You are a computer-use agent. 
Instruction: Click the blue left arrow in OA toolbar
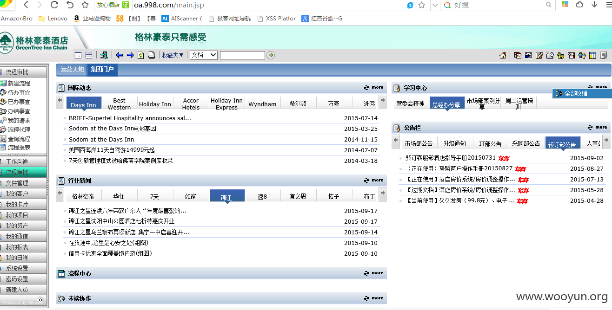click(x=120, y=55)
